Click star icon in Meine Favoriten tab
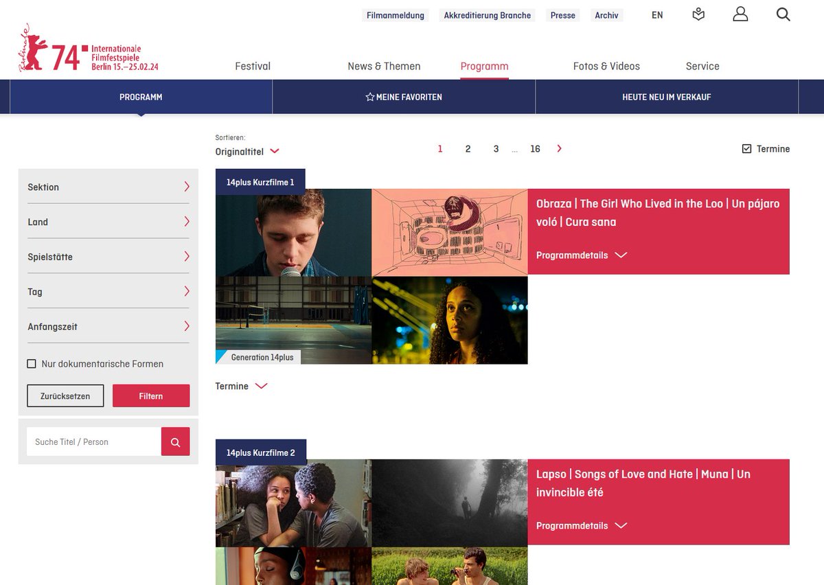 (x=370, y=97)
